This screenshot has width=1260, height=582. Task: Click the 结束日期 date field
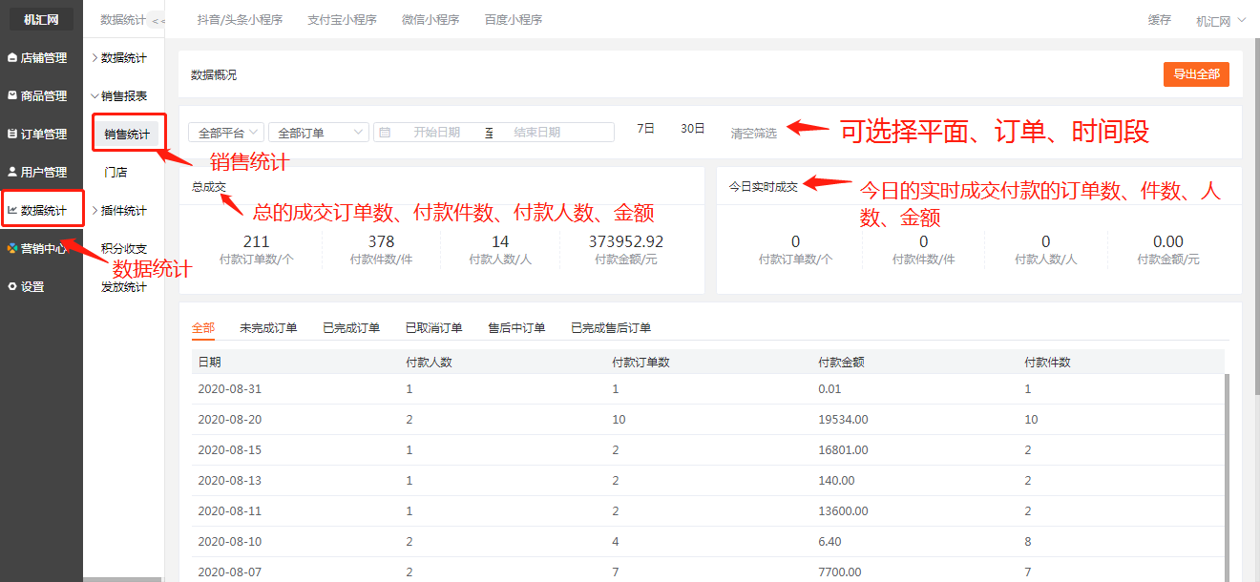click(536, 133)
